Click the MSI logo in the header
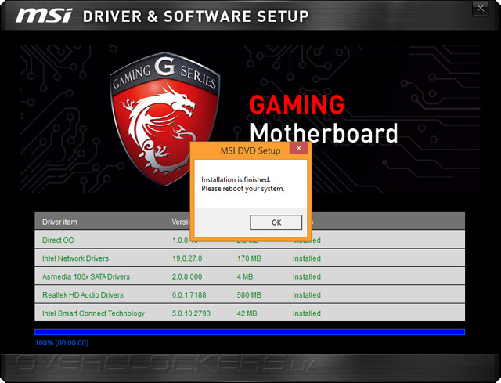 pyautogui.click(x=44, y=16)
